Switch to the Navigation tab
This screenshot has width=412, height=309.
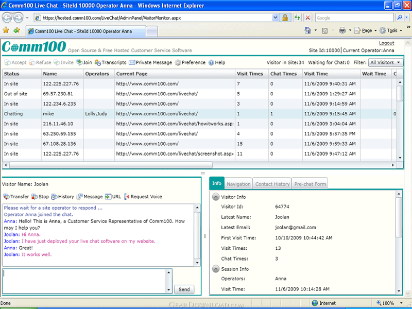(x=238, y=184)
